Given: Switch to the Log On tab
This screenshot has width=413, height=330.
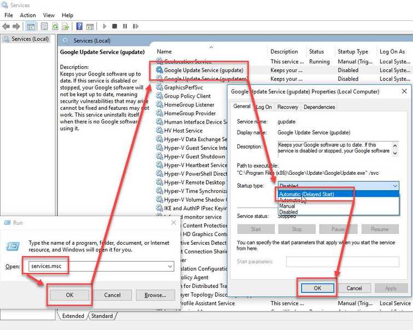Looking at the screenshot, I should (264, 107).
